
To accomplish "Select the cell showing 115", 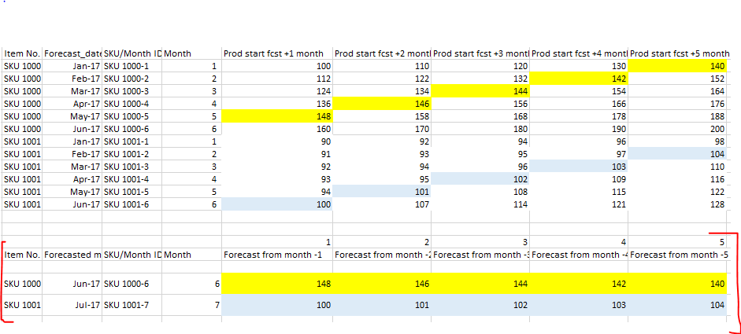I will tap(579, 192).
